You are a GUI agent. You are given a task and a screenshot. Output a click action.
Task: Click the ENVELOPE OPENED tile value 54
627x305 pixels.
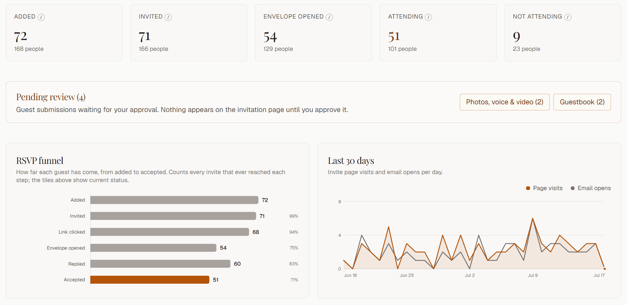point(270,37)
